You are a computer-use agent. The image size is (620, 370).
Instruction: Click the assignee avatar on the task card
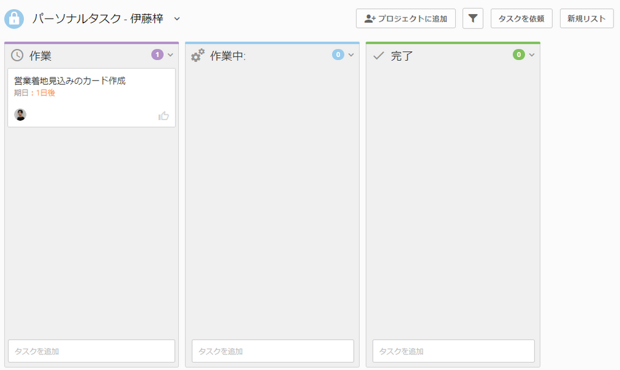[20, 115]
